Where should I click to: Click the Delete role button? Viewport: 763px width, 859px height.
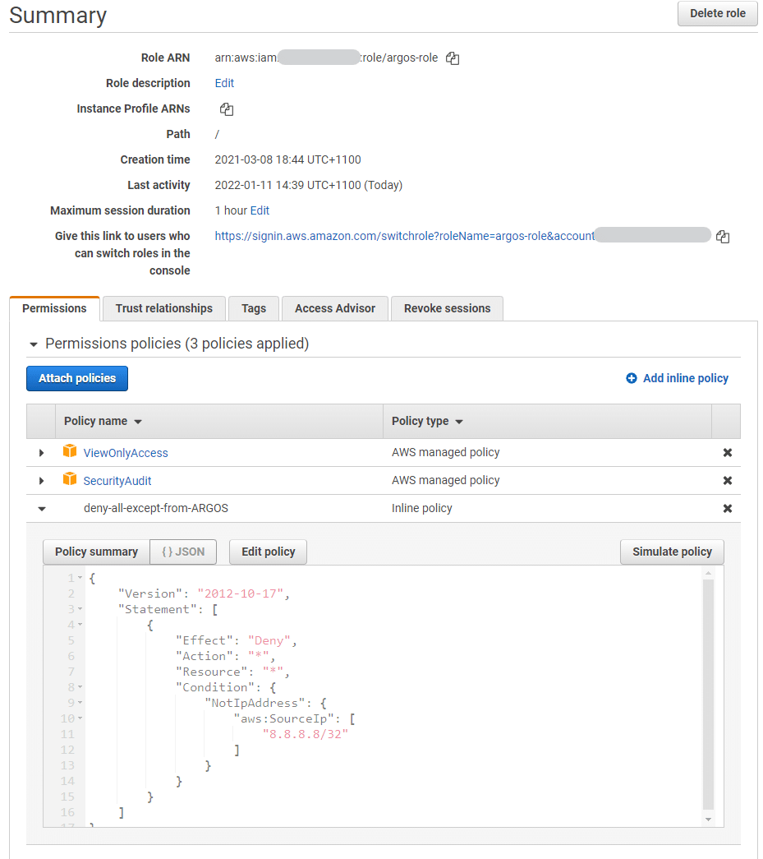[x=716, y=13]
